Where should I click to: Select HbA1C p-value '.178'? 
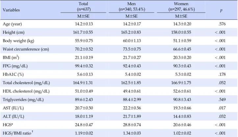(222, 74)
